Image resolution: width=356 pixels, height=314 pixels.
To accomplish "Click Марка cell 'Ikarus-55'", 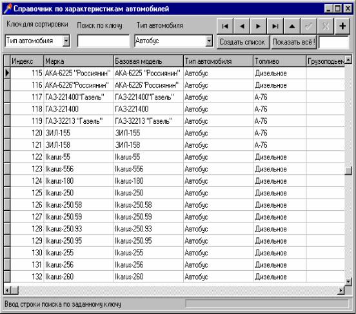I will click(78, 157).
